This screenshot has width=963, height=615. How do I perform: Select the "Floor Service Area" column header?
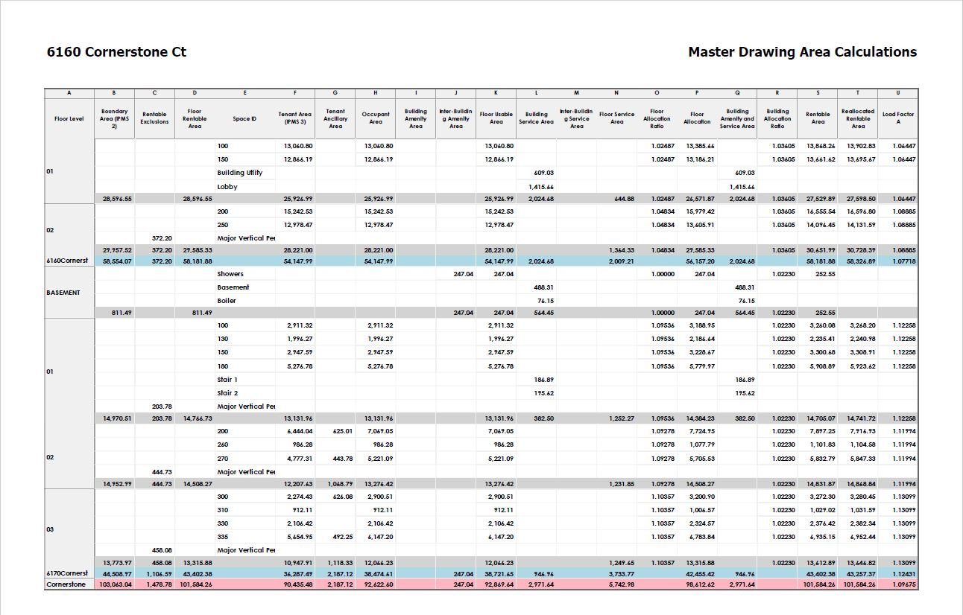point(616,118)
